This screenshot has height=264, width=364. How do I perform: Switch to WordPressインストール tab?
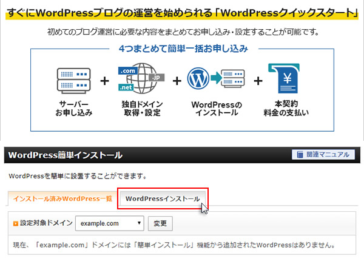click(x=163, y=198)
